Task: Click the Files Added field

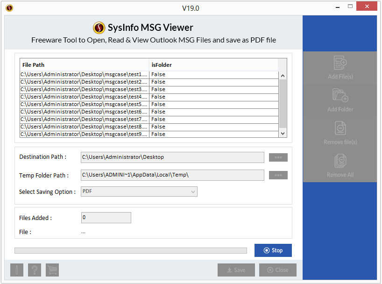Action: (106, 218)
